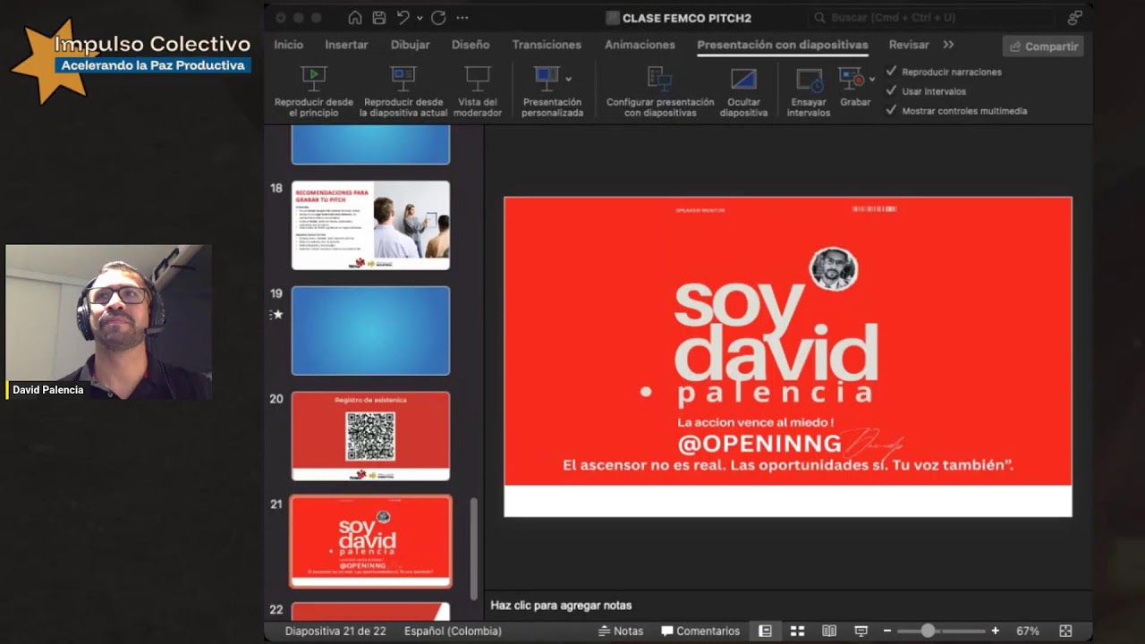Switch to the Insertar tab

point(346,44)
